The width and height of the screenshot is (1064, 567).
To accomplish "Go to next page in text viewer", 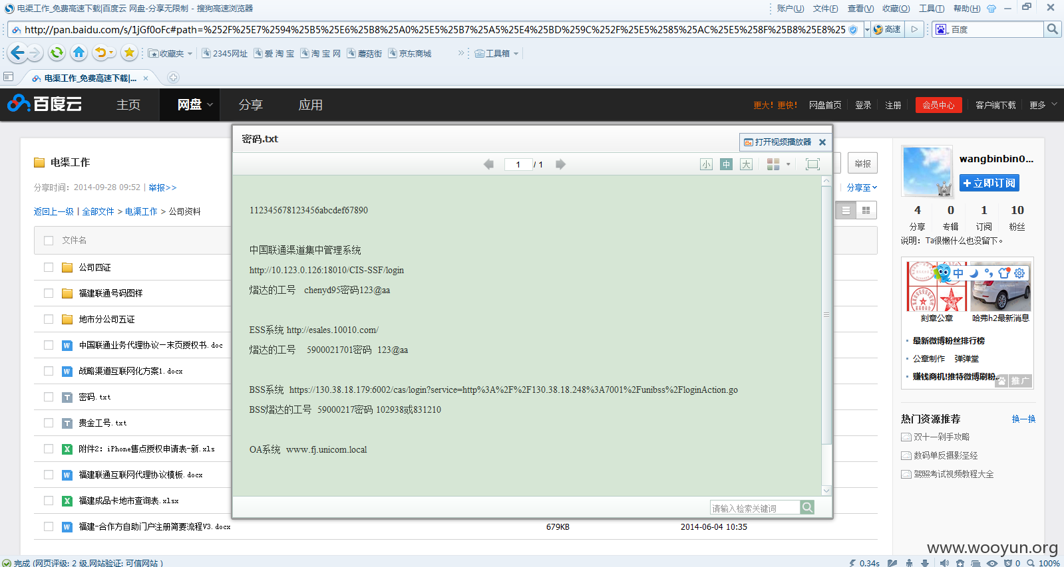I will [560, 164].
